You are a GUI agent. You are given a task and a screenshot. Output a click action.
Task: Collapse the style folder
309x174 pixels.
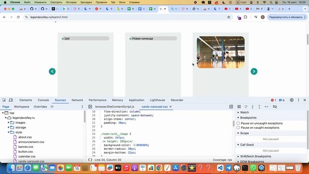pos(9,132)
